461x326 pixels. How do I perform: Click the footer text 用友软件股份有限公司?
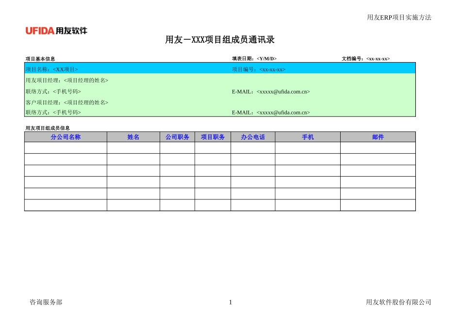click(x=398, y=302)
